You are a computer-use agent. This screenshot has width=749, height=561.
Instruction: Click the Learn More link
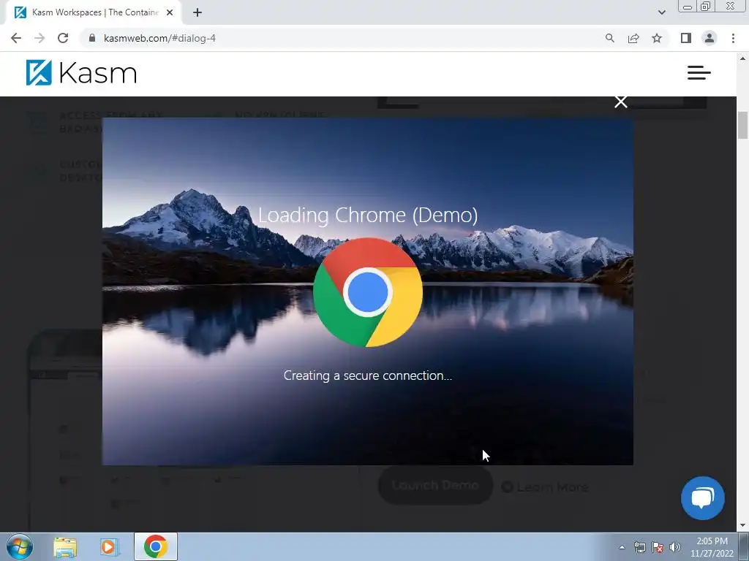545,487
